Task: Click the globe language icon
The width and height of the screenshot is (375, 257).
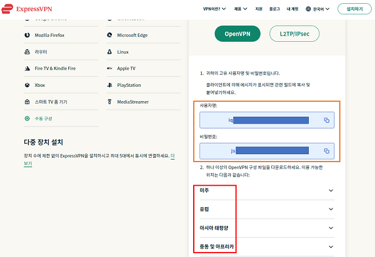Action: 308,9
